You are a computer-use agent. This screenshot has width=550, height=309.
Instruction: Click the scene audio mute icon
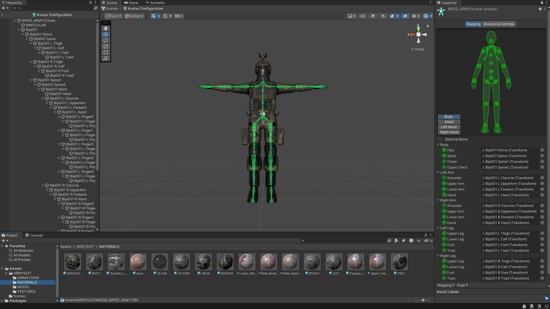[383, 16]
